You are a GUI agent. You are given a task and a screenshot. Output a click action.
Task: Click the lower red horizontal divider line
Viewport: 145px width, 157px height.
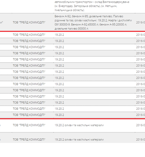click(72, 119)
